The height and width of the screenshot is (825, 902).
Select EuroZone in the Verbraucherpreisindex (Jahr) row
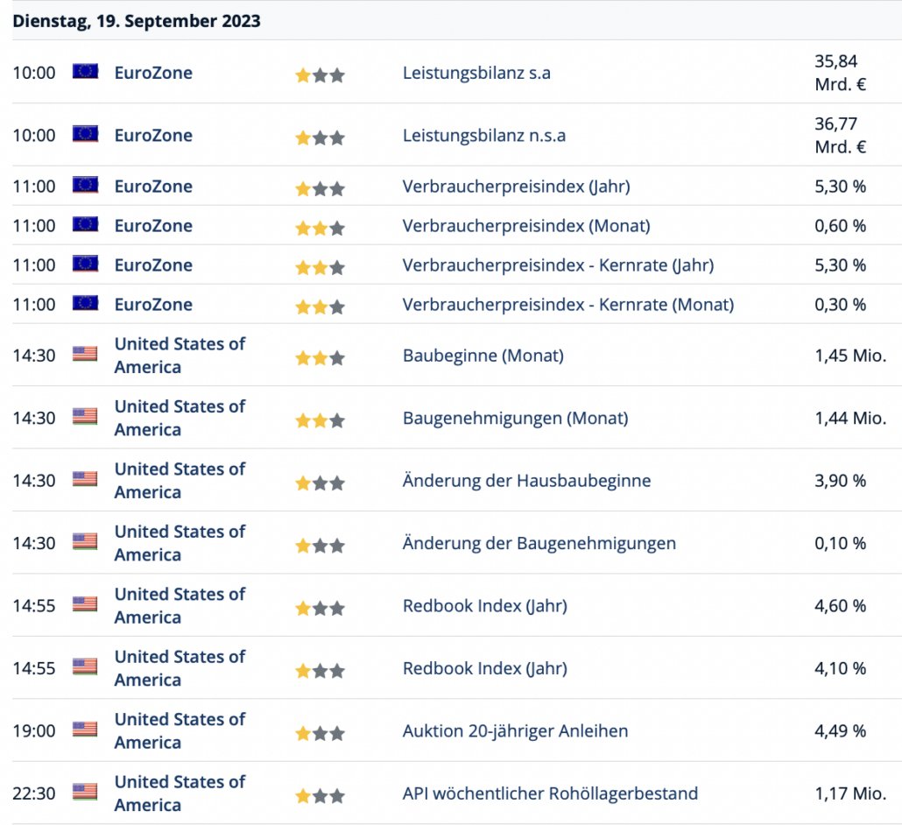(153, 187)
